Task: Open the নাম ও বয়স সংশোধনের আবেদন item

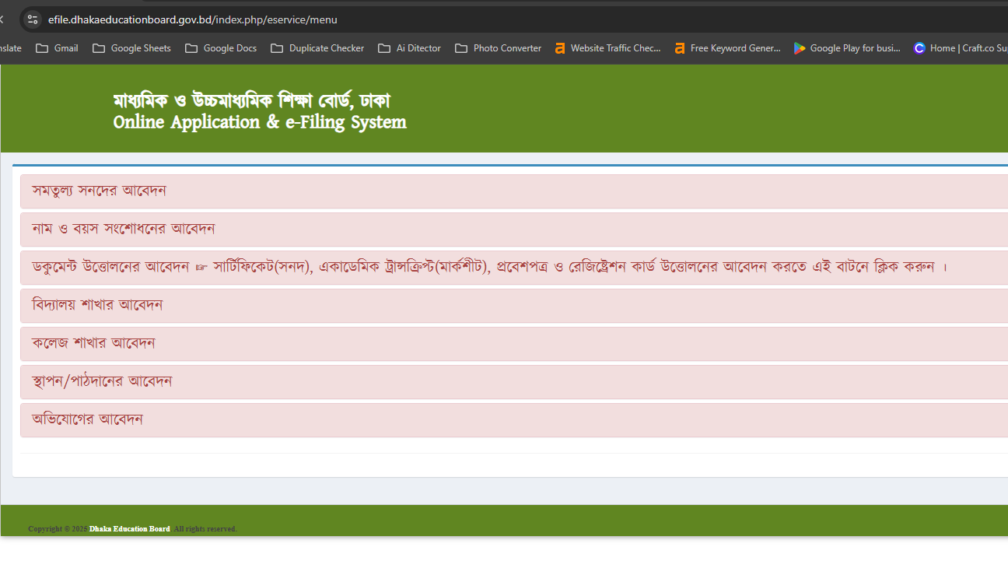Action: [x=514, y=230]
